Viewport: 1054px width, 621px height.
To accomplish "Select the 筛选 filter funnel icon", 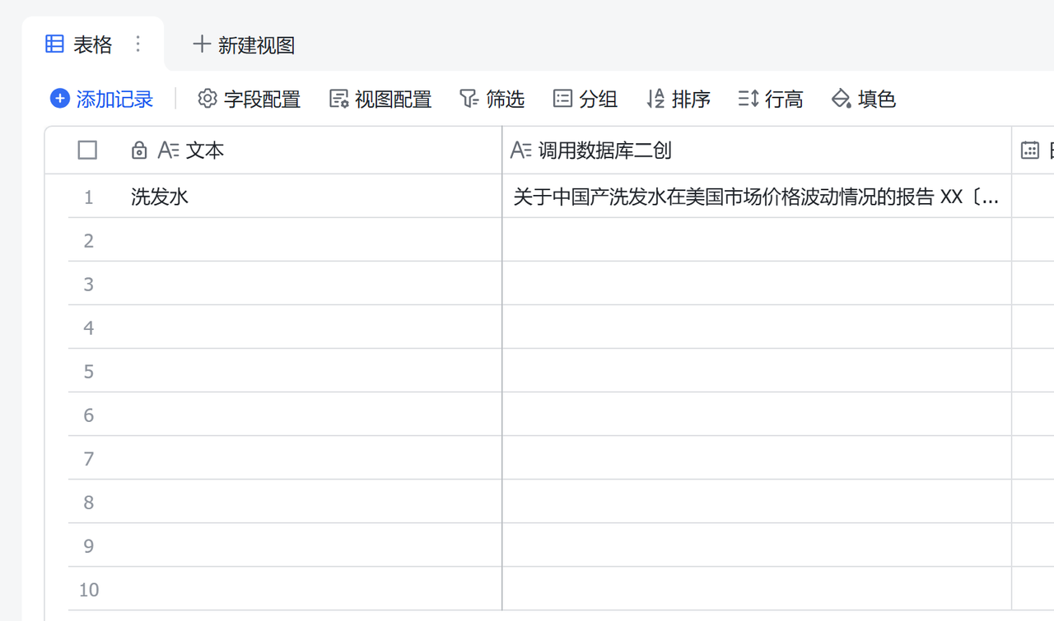I will 469,99.
